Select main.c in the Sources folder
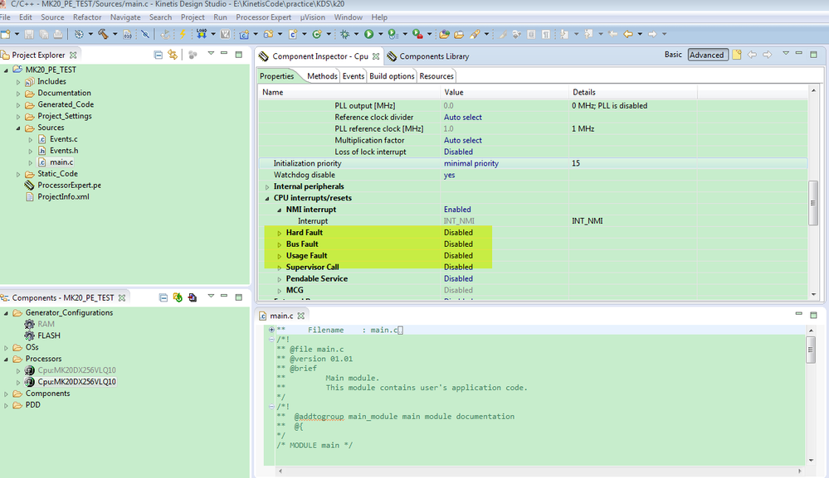This screenshot has width=829, height=478. click(x=61, y=162)
